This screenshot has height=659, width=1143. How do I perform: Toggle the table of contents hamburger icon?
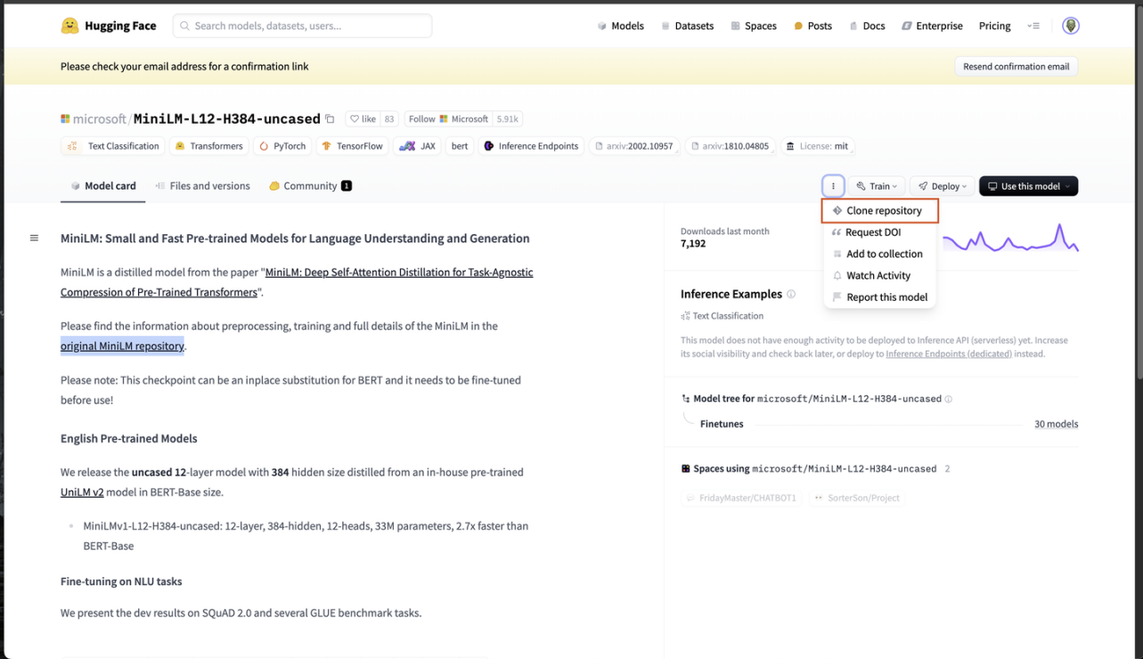coord(34,238)
